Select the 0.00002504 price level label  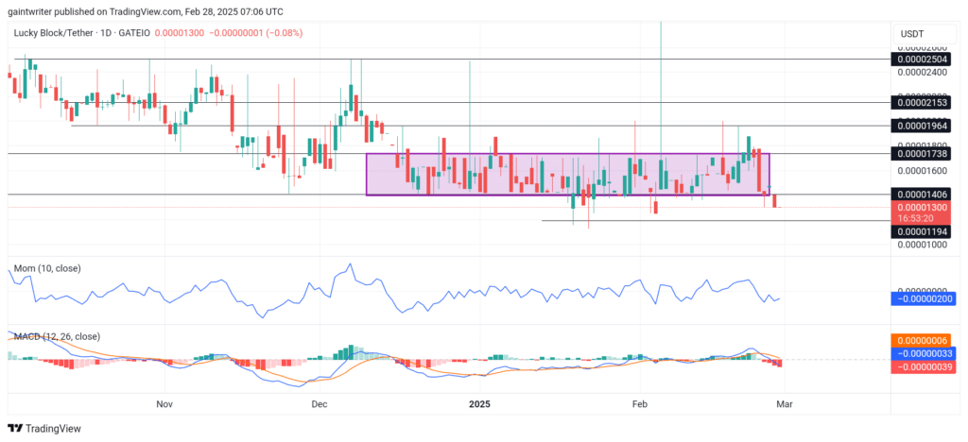tap(921, 59)
